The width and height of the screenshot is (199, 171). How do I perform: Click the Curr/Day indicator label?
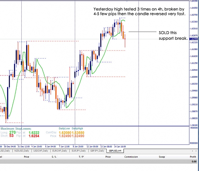[51, 132]
